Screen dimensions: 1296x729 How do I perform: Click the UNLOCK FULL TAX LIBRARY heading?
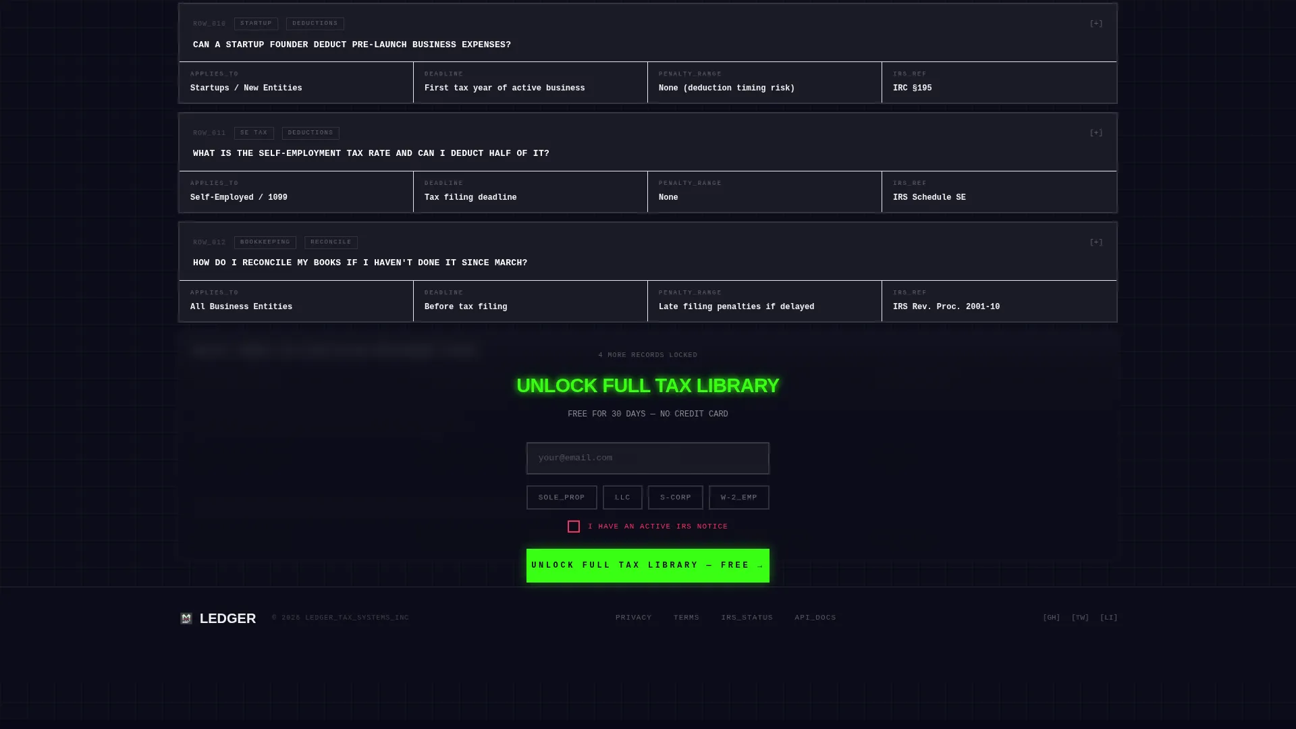pyautogui.click(x=648, y=385)
